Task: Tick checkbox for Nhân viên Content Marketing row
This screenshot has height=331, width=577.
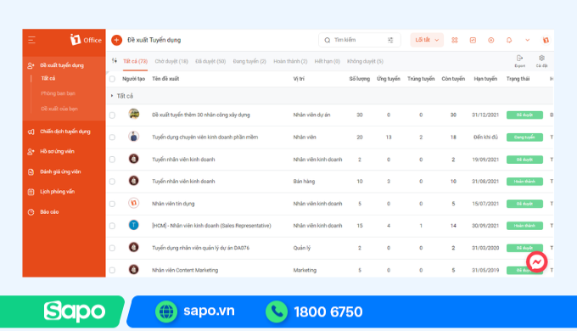Action: pos(112,270)
